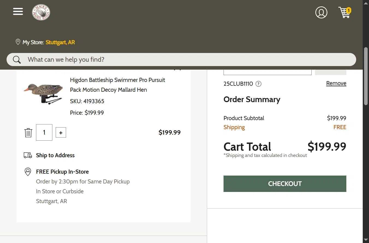The width and height of the screenshot is (369, 243).
Task: Click the line item total $199.99
Action: click(x=169, y=132)
